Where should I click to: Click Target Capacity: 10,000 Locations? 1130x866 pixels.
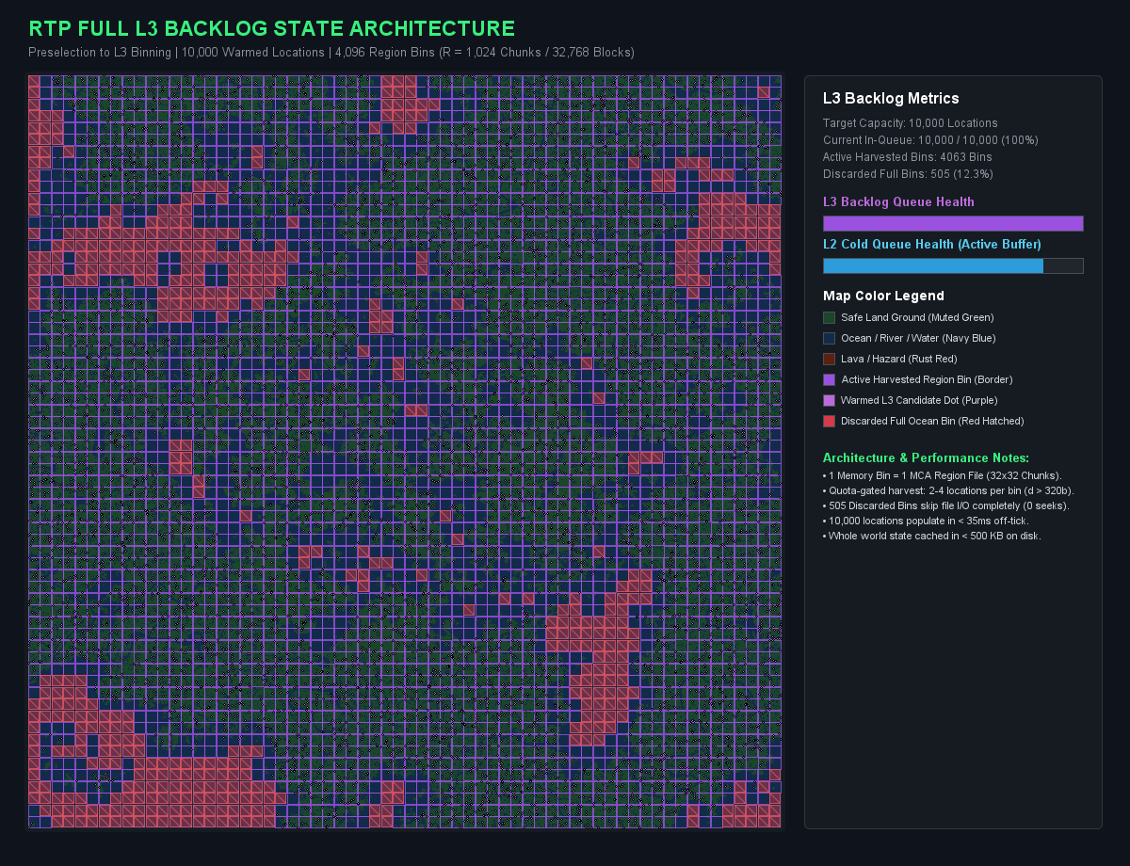910,123
